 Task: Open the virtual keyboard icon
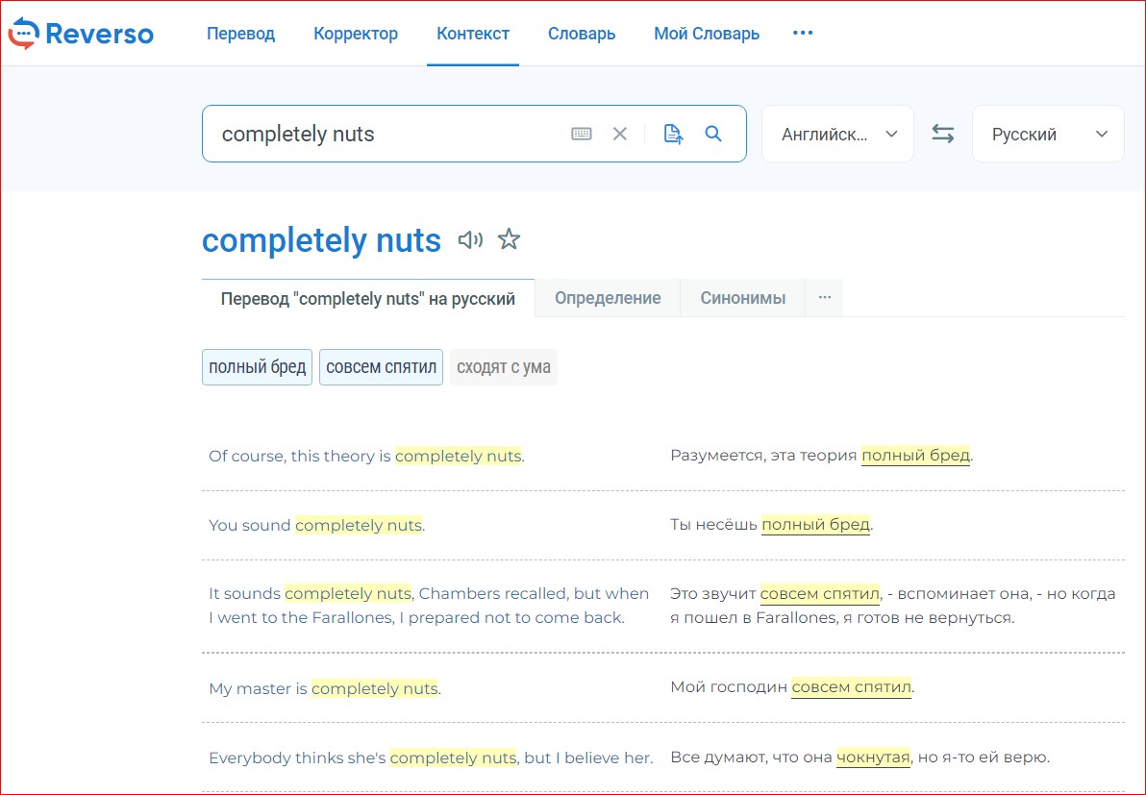click(x=582, y=134)
